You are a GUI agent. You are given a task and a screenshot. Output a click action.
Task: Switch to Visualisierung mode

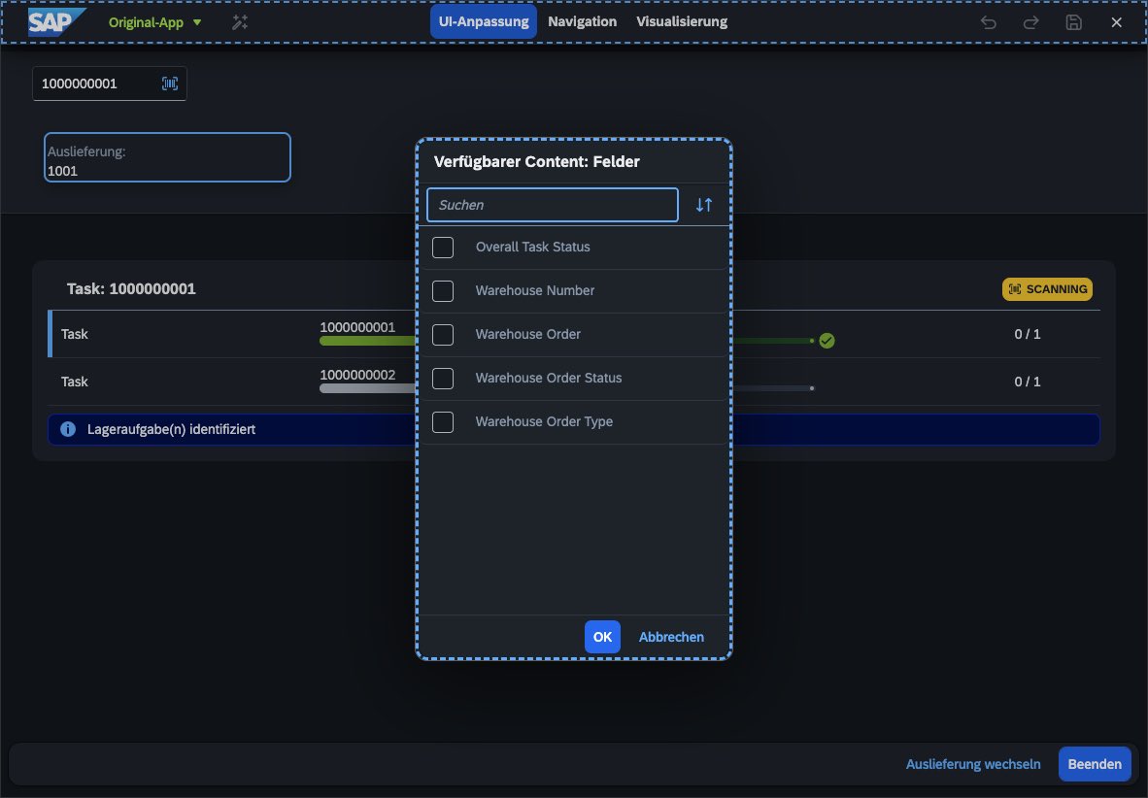[x=682, y=21]
